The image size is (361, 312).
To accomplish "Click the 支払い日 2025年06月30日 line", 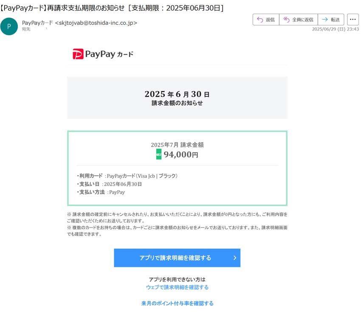I will pos(109,184).
